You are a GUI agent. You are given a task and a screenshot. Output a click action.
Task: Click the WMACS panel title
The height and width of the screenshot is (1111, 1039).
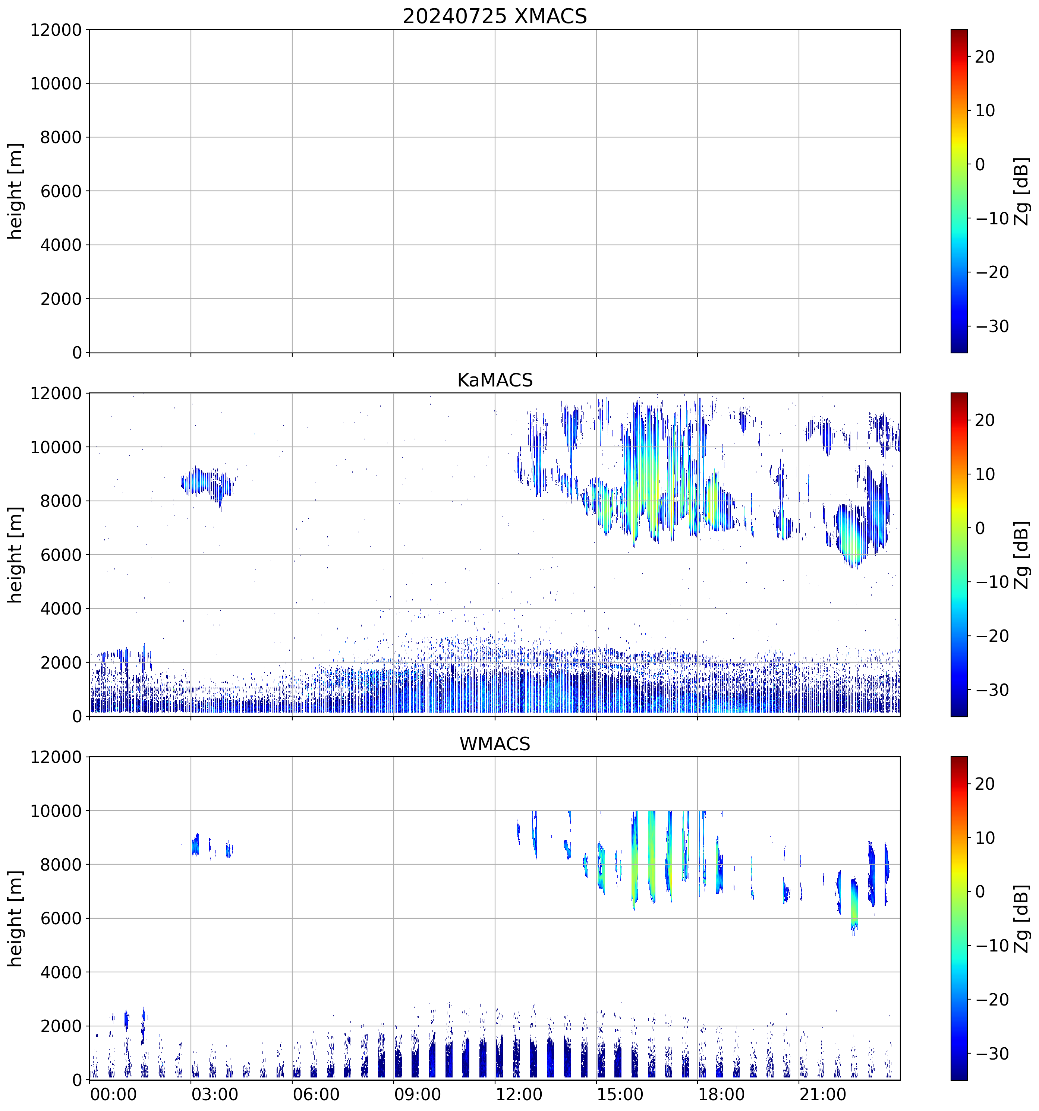point(495,744)
